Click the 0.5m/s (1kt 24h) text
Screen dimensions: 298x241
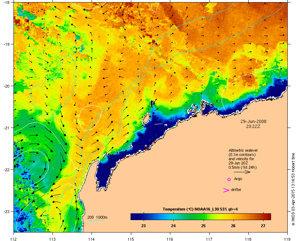pyautogui.click(x=243, y=168)
